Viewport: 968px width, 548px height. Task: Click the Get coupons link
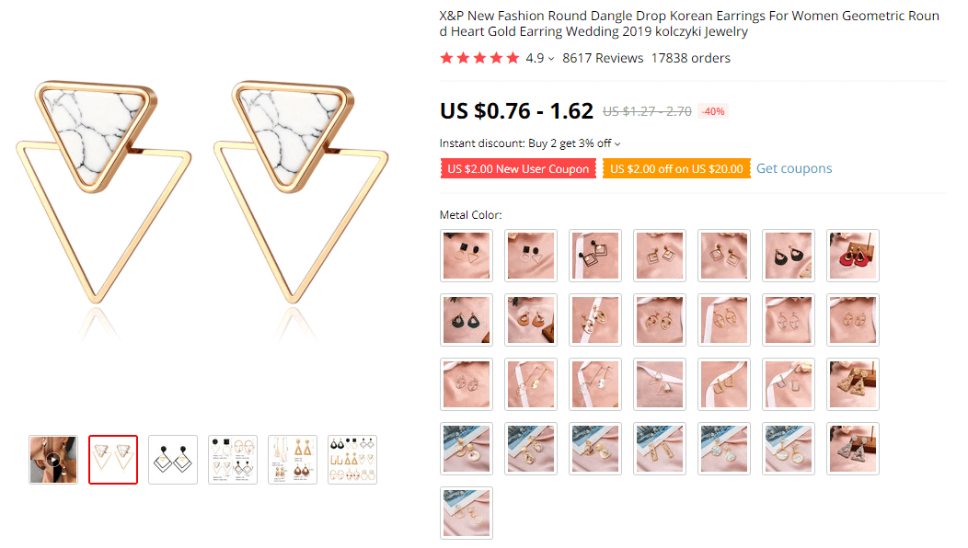click(x=794, y=168)
